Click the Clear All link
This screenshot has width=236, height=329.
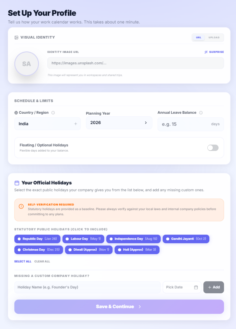pyautogui.click(x=42, y=262)
